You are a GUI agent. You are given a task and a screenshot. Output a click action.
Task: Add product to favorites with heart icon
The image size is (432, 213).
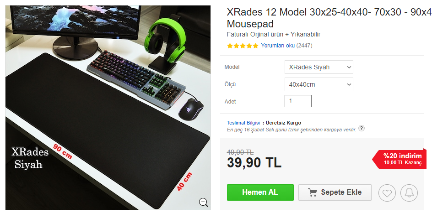point(387,192)
